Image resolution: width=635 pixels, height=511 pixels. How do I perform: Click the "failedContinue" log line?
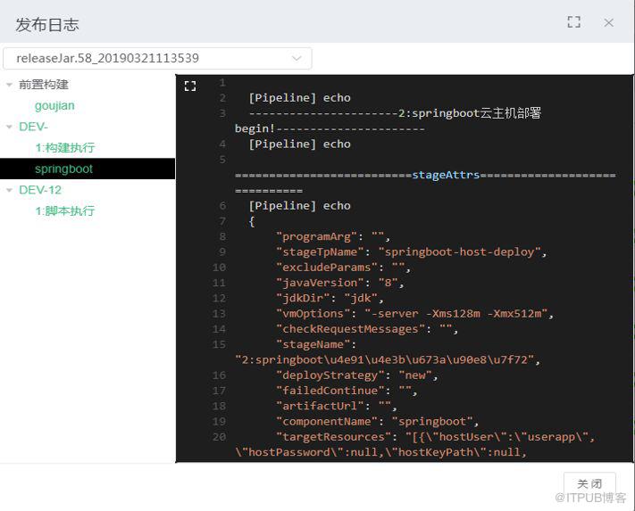(347, 391)
